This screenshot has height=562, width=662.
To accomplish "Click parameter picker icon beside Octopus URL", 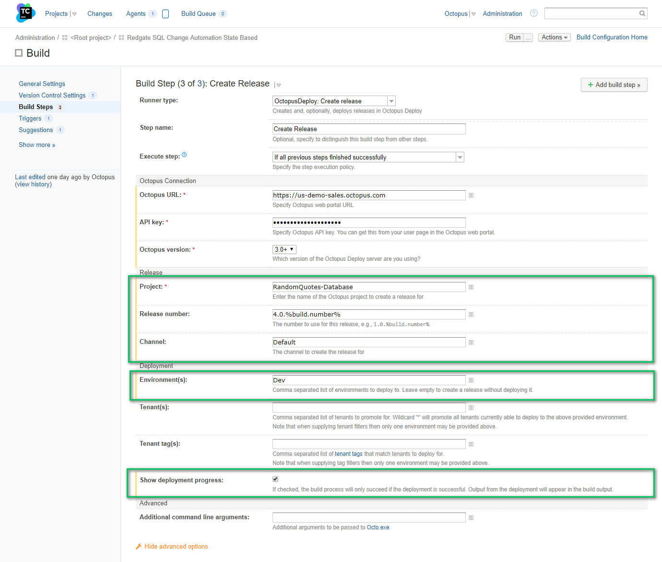I will 471,195.
